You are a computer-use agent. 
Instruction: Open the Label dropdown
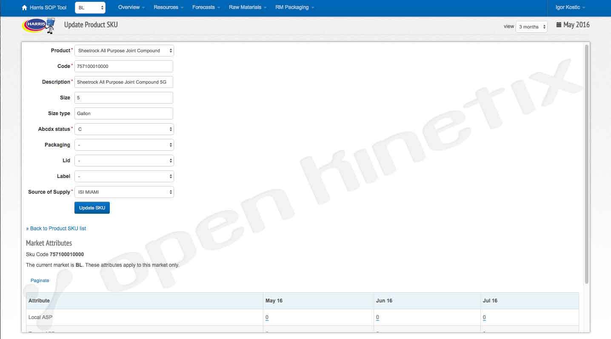tap(124, 176)
